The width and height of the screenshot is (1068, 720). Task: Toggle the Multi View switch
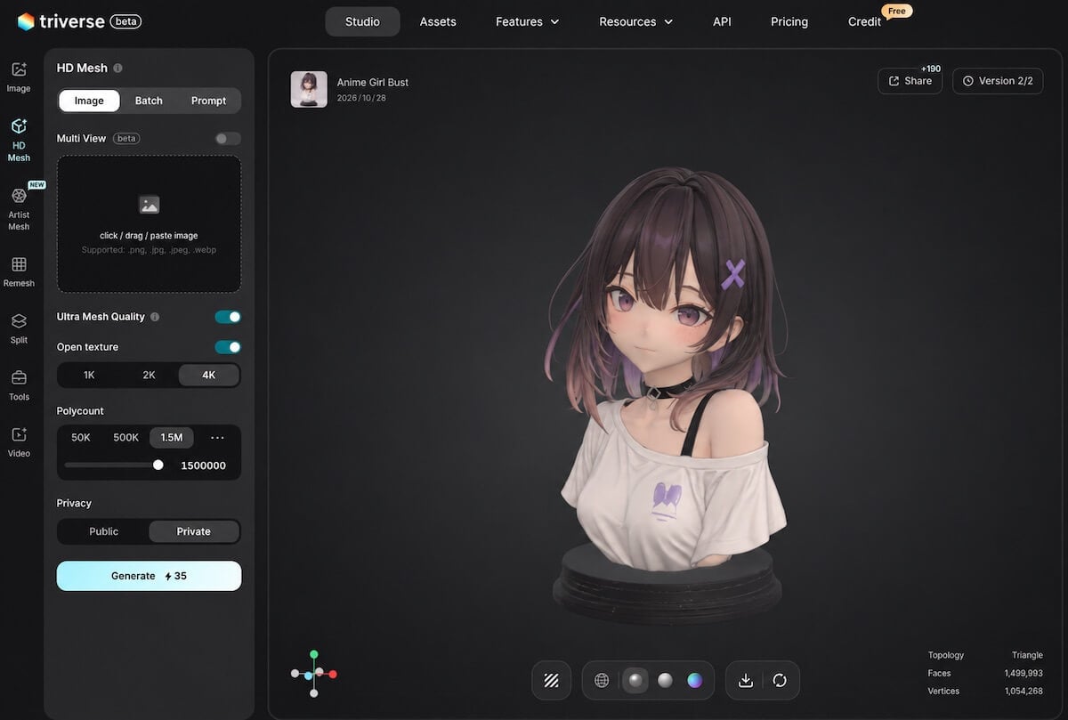point(228,139)
